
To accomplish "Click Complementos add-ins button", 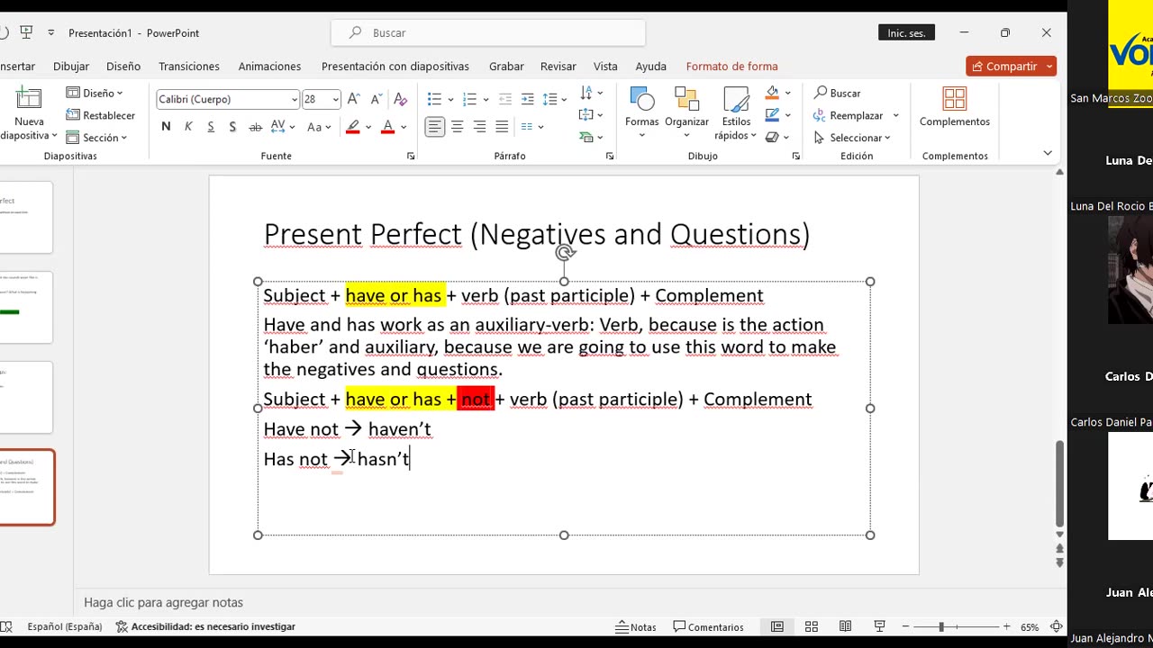I will coord(955,107).
